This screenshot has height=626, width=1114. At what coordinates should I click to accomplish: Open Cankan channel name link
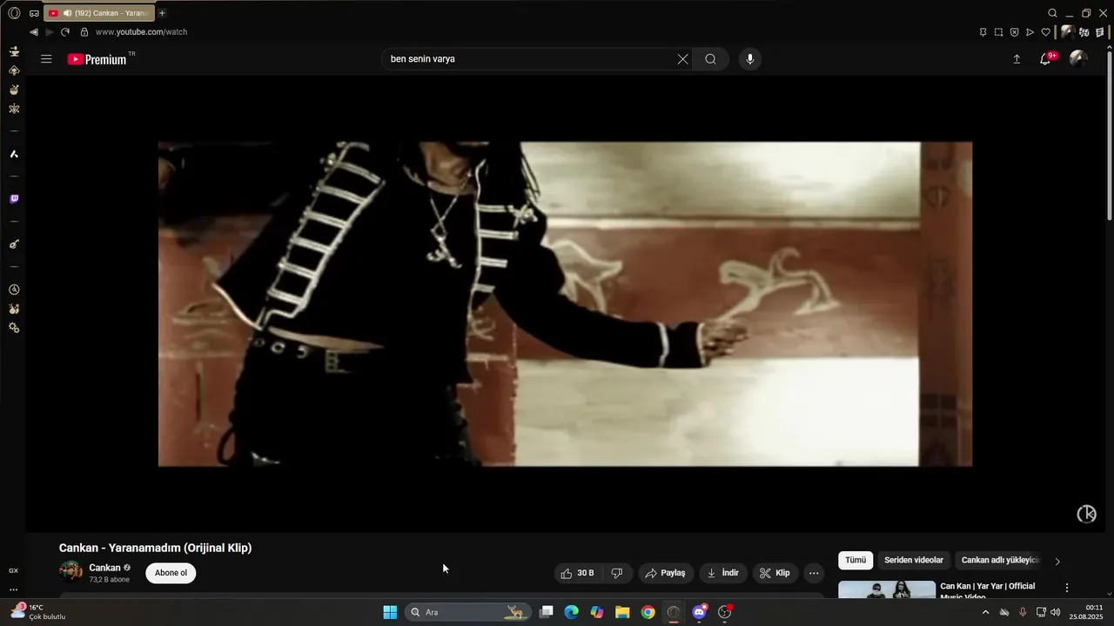(104, 568)
